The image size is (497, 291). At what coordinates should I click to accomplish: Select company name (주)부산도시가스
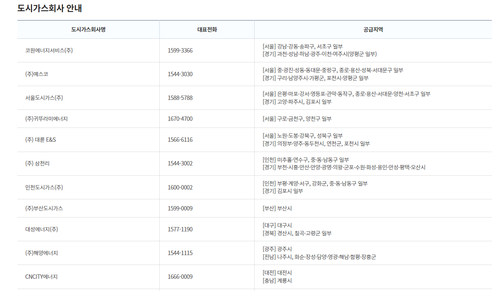44,208
